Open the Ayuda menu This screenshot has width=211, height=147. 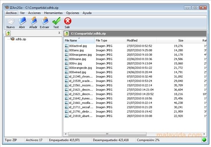(87, 13)
